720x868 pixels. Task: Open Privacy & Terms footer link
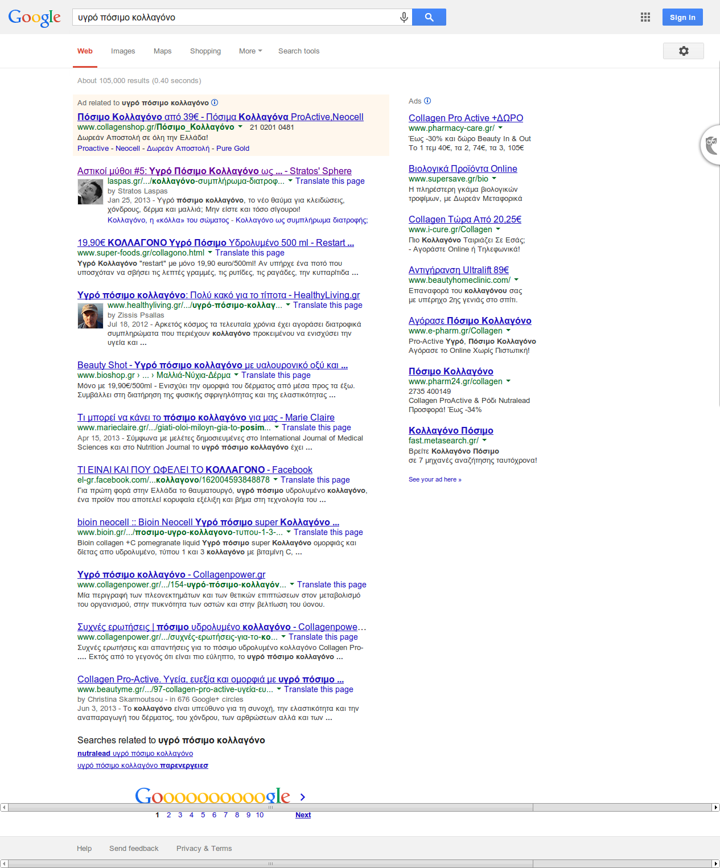(204, 848)
